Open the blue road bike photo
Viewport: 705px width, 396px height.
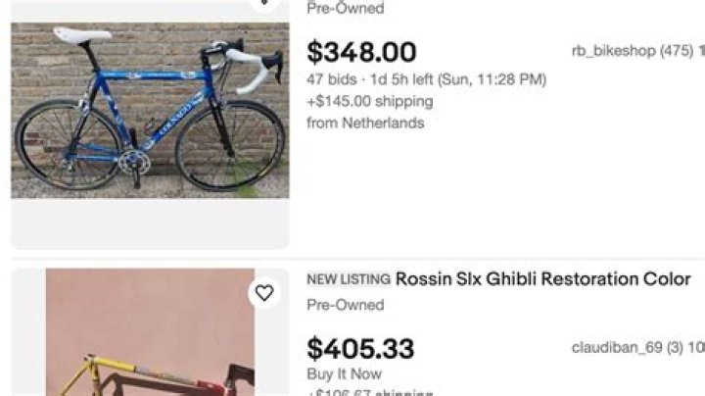point(150,110)
